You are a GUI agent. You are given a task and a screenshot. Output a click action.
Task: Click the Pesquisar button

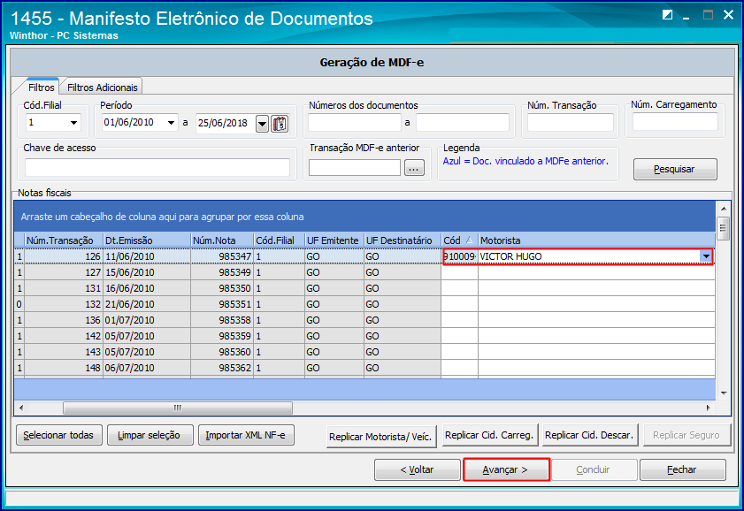[x=675, y=169]
